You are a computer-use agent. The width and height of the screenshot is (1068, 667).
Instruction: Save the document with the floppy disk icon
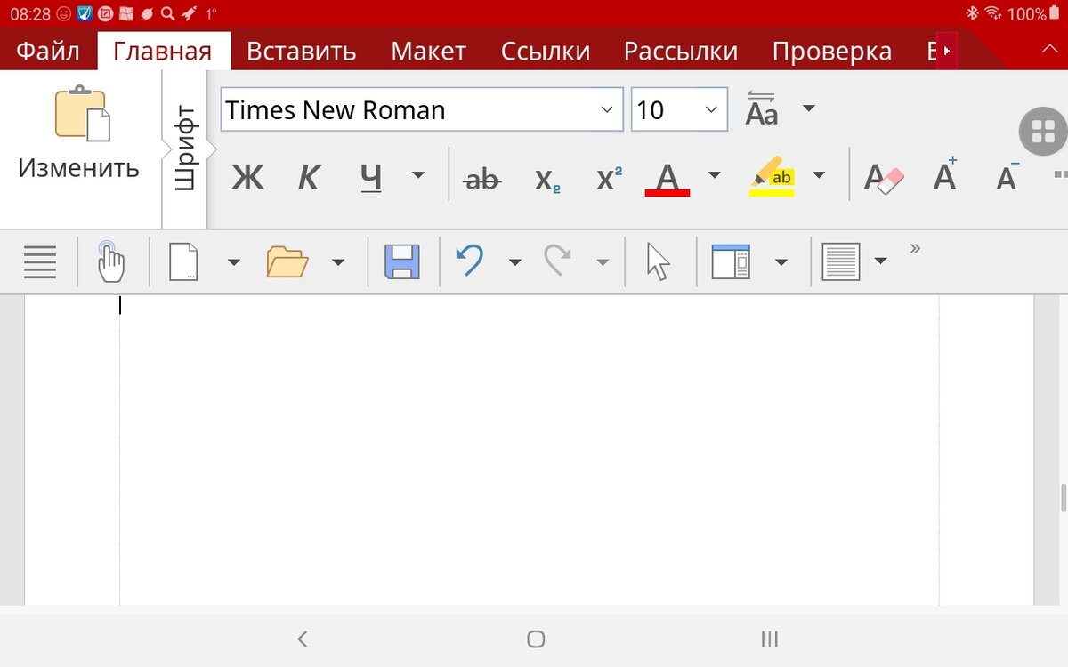pos(401,261)
